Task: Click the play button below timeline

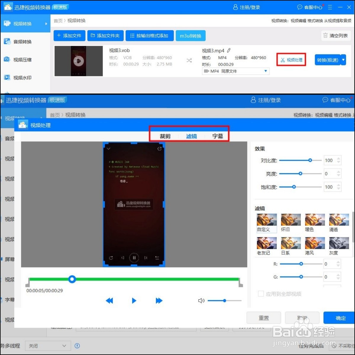Action: tap(134, 301)
